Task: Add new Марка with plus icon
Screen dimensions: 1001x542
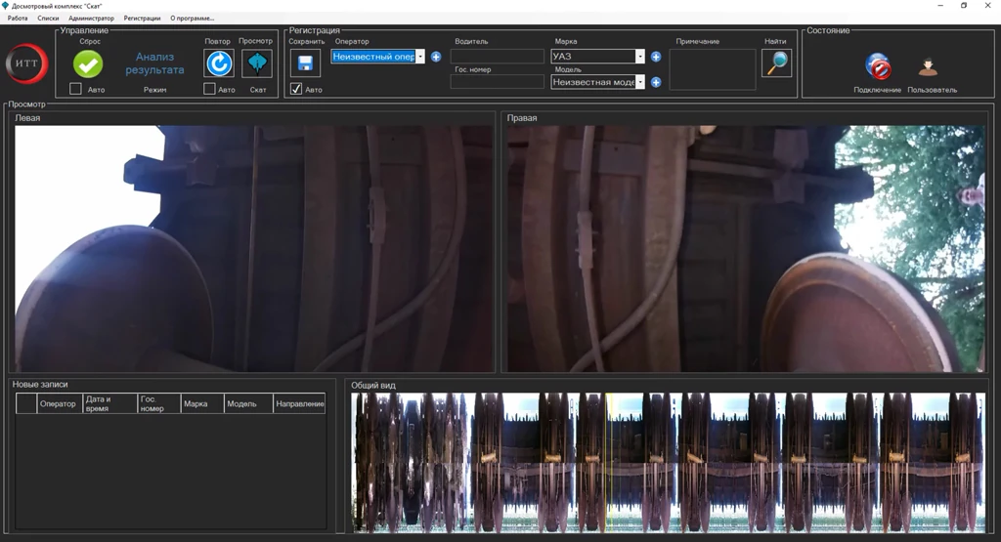Action: tap(656, 57)
